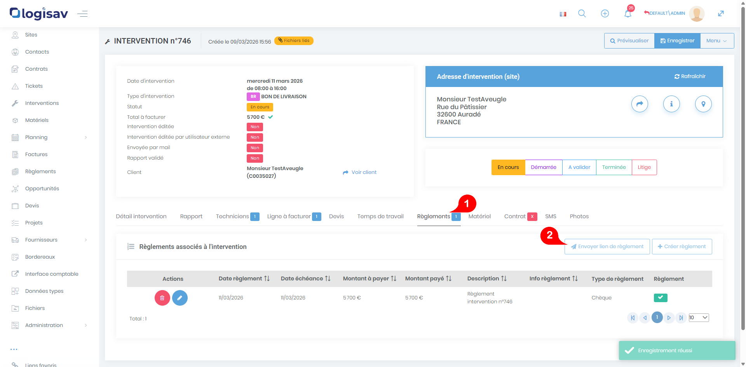This screenshot has height=367, width=746.
Task: Click the search magnifier icon in header
Action: [582, 14]
